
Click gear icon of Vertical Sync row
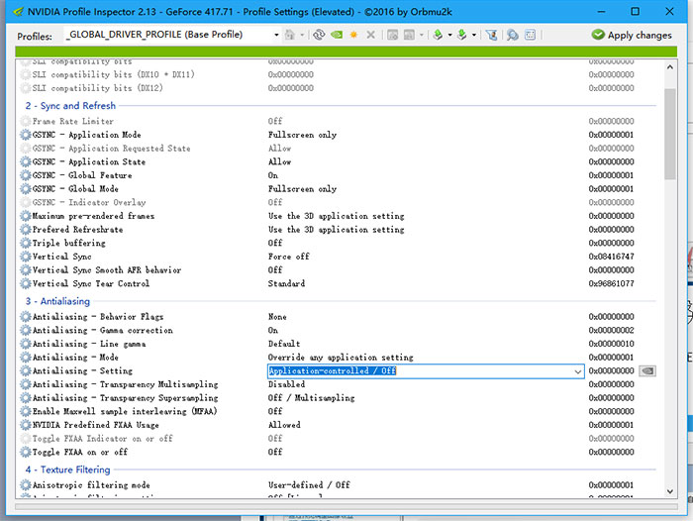click(x=26, y=257)
